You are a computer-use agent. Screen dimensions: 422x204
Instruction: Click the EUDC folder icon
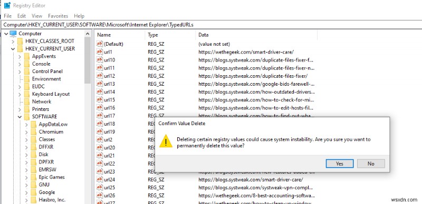27,86
